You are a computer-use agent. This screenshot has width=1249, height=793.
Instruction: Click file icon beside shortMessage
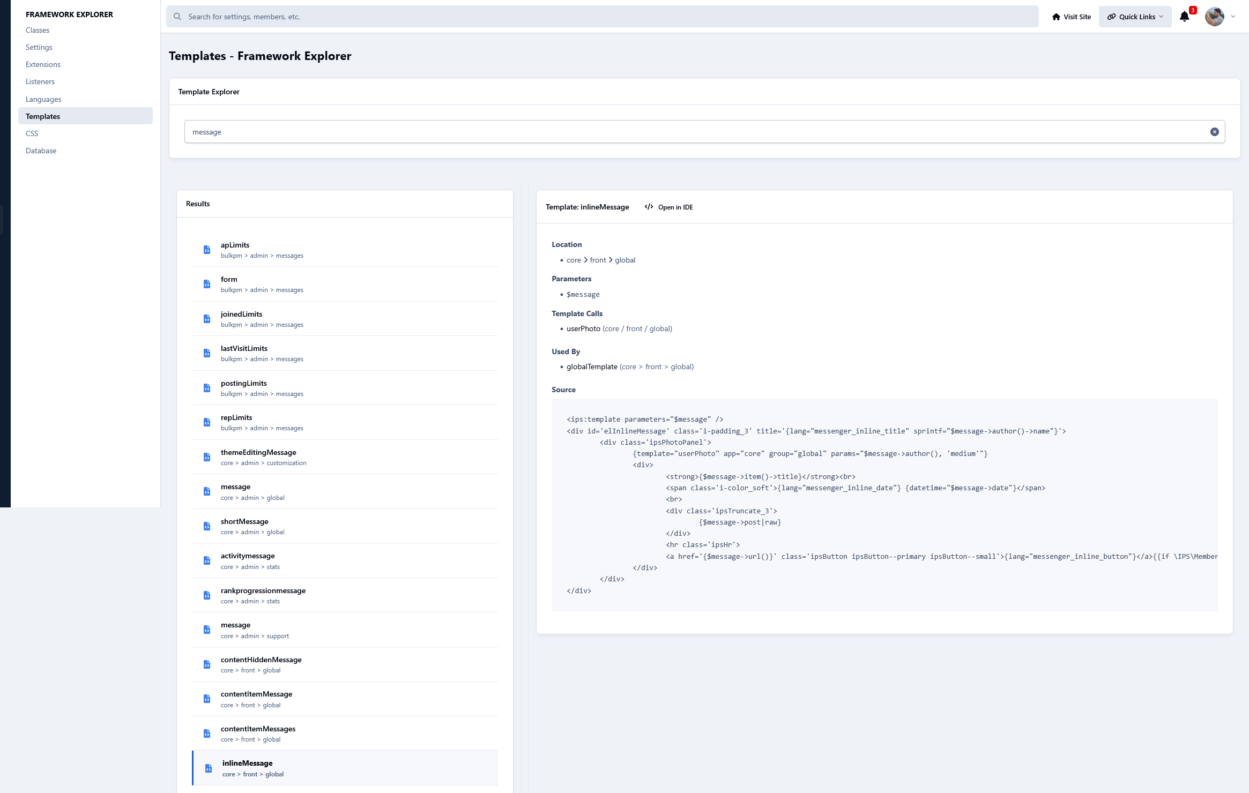(x=207, y=526)
